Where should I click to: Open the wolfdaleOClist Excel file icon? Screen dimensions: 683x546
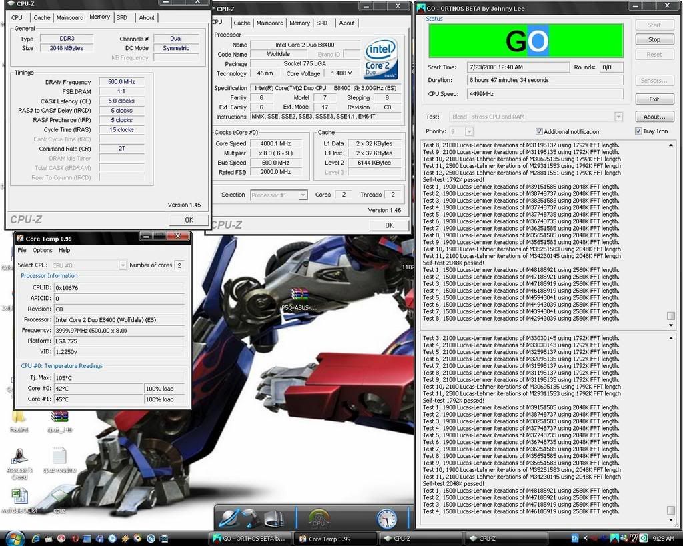point(19,497)
